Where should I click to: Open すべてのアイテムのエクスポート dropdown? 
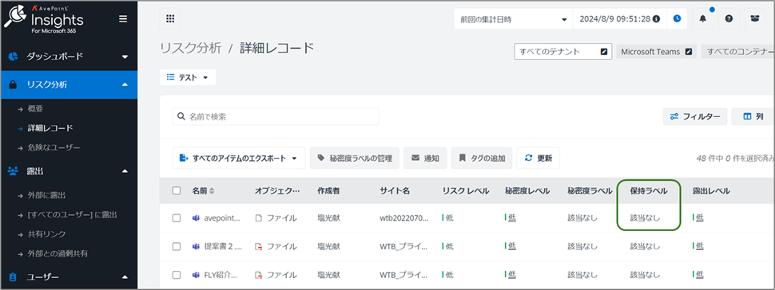(239, 159)
